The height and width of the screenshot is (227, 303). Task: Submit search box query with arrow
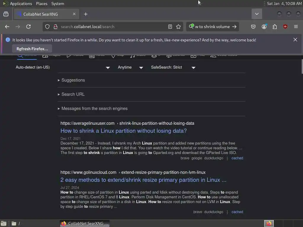(234, 27)
